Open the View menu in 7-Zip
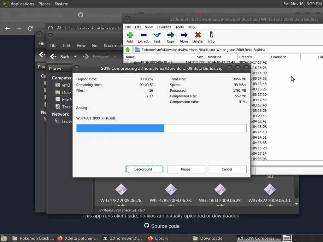The image size is (323, 242). pyautogui.click(x=149, y=27)
